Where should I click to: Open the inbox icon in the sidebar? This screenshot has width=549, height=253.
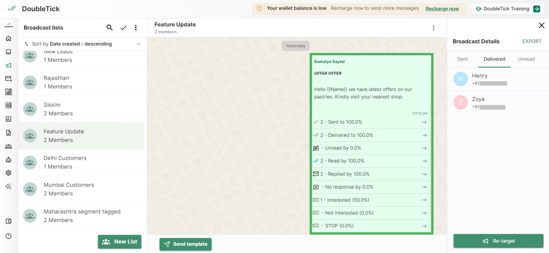8,52
